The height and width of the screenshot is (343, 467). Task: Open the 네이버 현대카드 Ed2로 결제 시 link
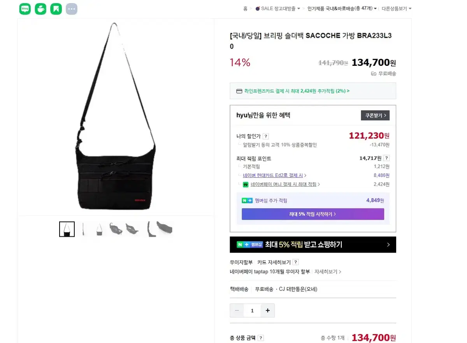pos(274,176)
